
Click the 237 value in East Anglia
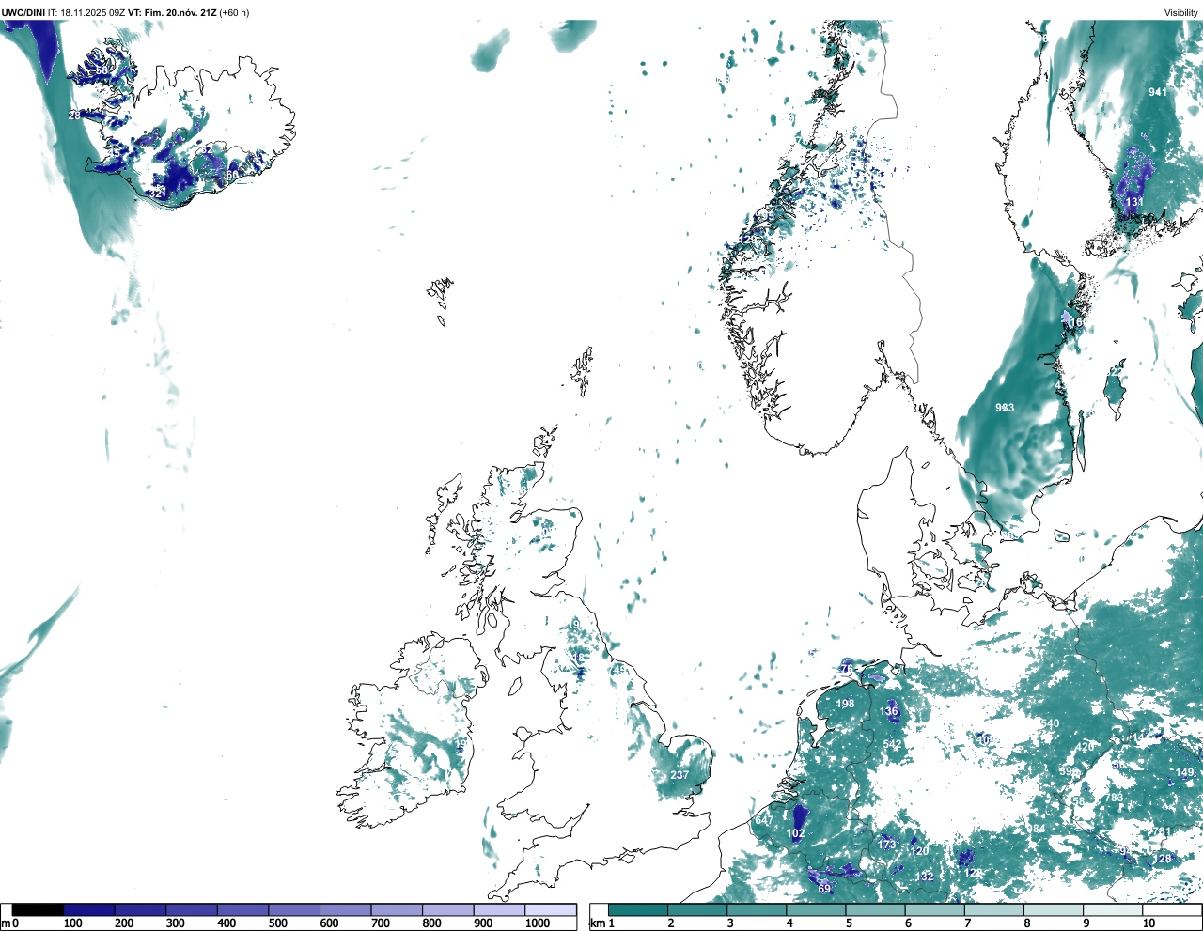[680, 775]
